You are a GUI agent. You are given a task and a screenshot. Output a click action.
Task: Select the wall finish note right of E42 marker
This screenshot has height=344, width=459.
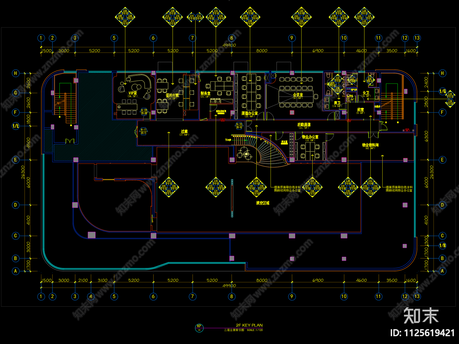tap(399, 189)
